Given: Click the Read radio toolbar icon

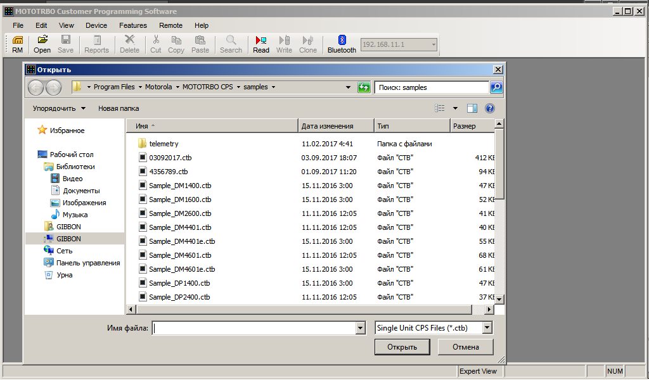Looking at the screenshot, I should coord(261,44).
